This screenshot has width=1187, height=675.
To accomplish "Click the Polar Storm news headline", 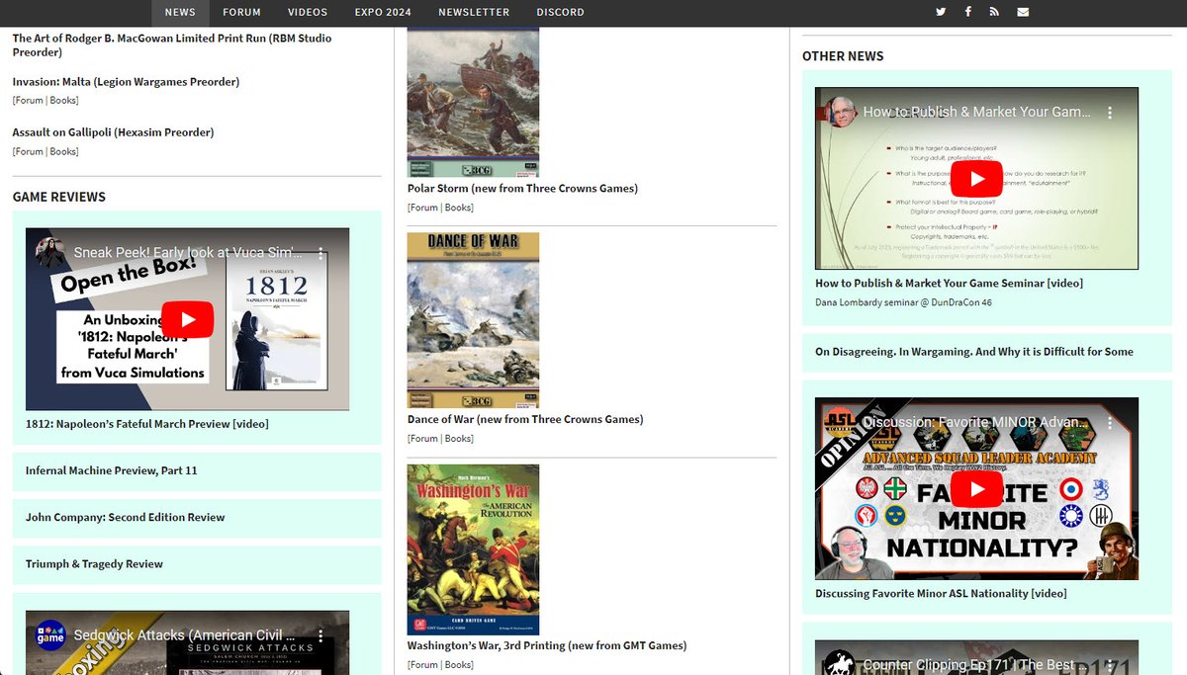I will coord(522,188).
